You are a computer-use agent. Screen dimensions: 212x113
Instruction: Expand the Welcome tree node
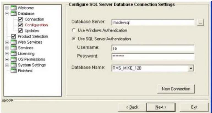7,8
